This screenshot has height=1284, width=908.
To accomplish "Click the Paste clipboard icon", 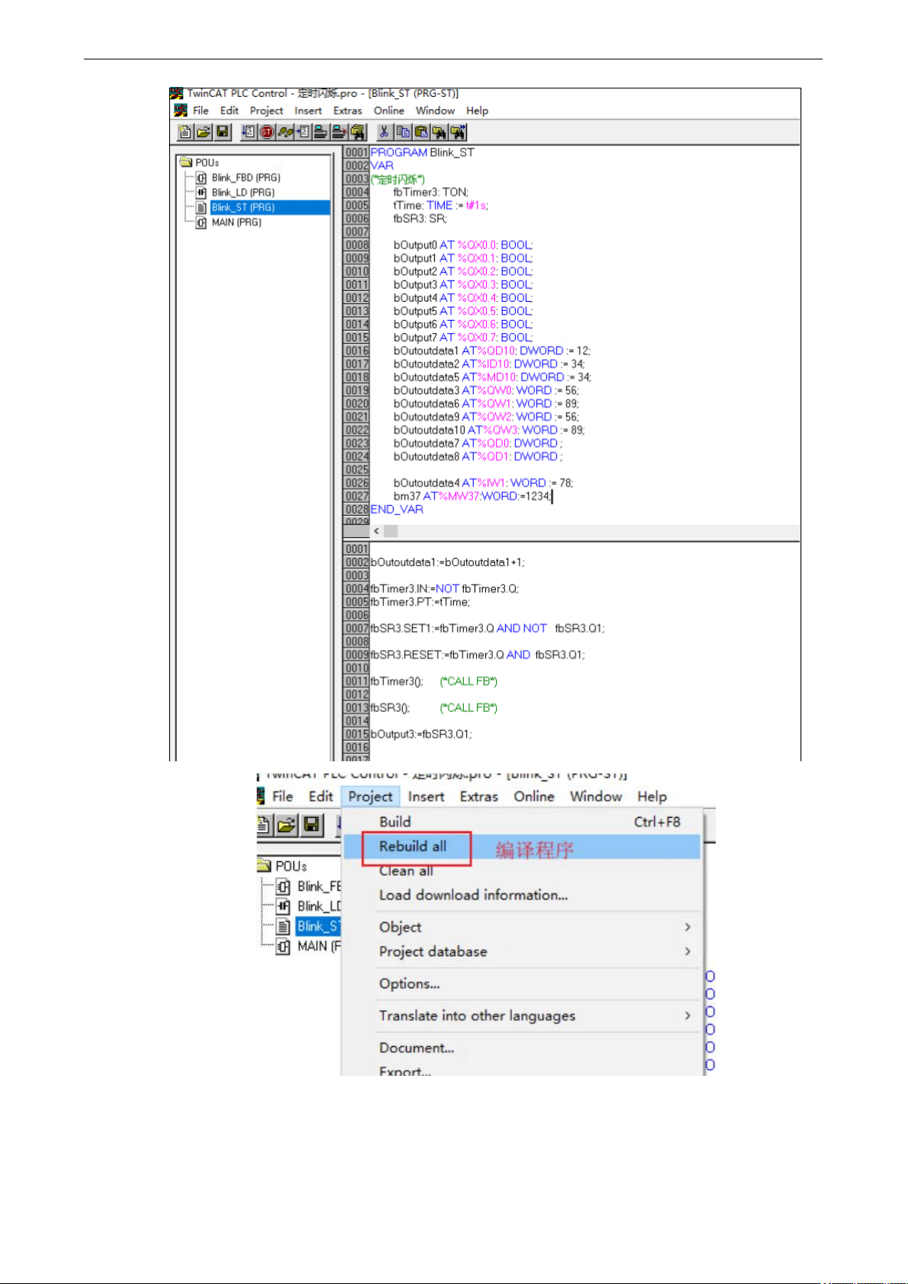I will [x=421, y=132].
